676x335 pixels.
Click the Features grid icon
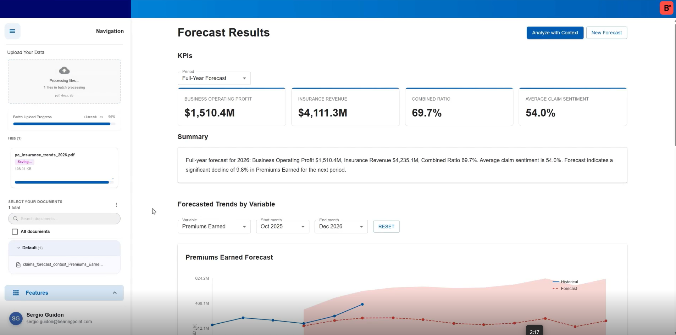16,293
